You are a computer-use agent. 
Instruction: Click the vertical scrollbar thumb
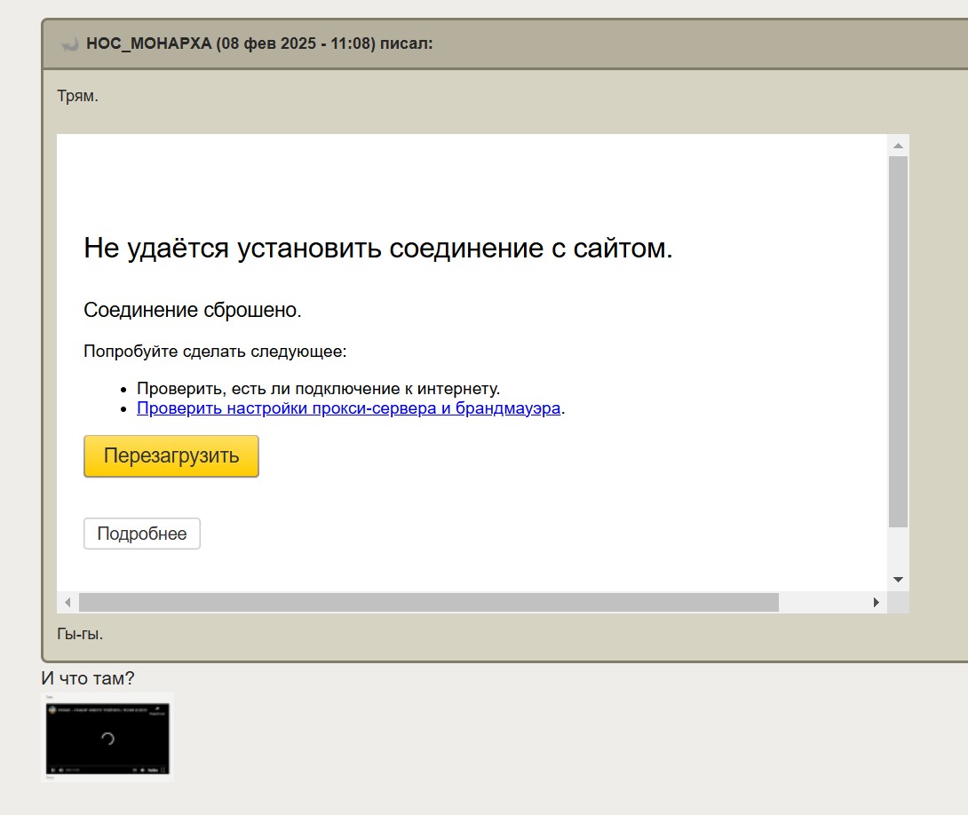898,342
